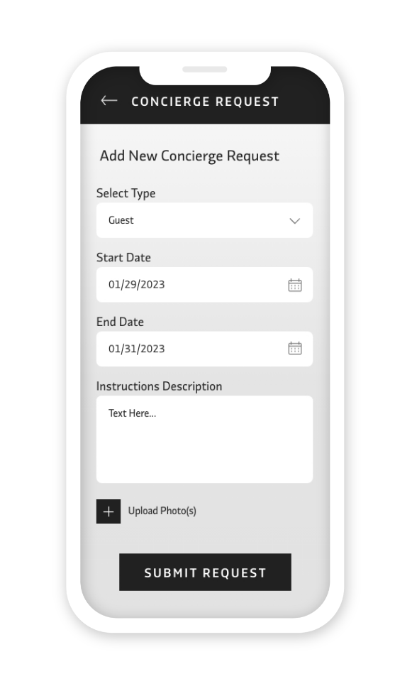This screenshot has height=696, width=417.
Task: Open the End Date calendar picker icon
Action: tap(295, 349)
